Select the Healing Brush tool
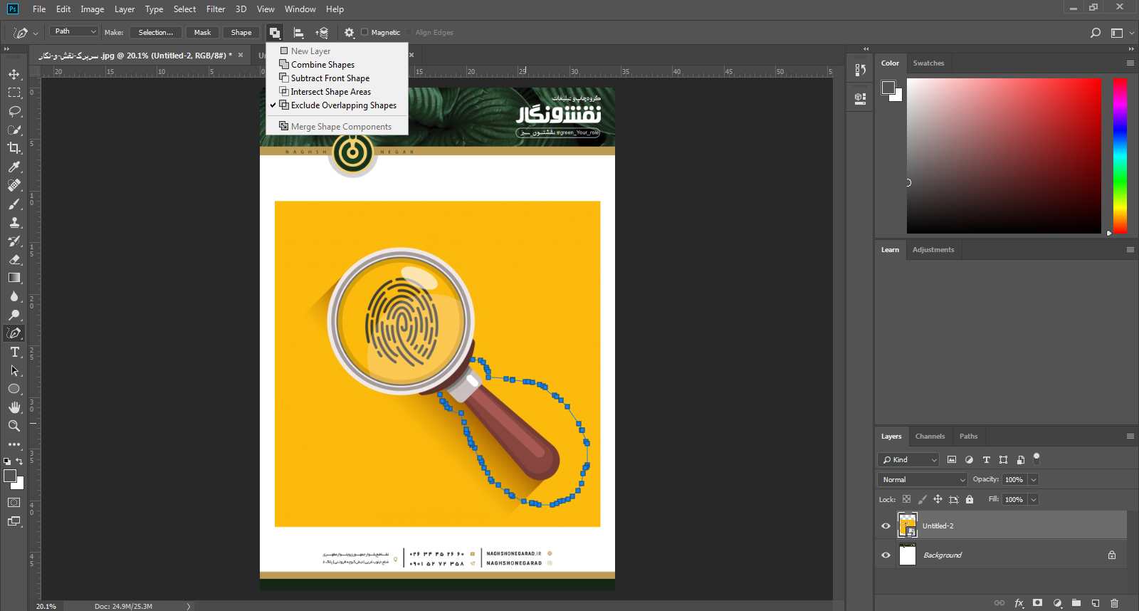This screenshot has width=1139, height=611. coord(14,185)
